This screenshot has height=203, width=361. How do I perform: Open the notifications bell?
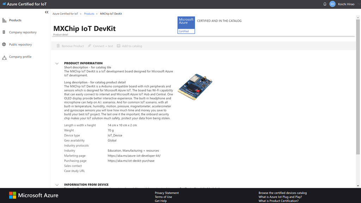tap(325, 4)
